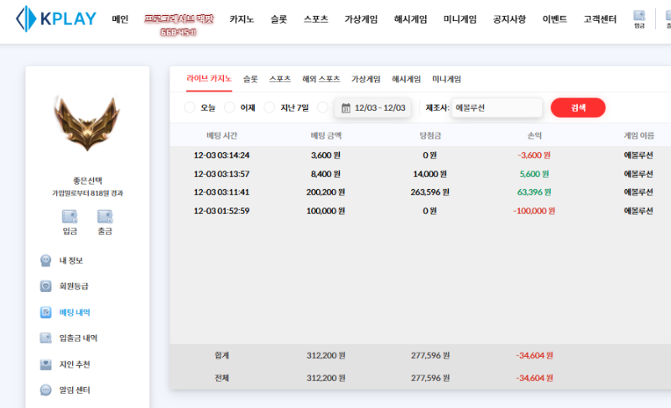Click the calendar icon in date field

(x=346, y=108)
